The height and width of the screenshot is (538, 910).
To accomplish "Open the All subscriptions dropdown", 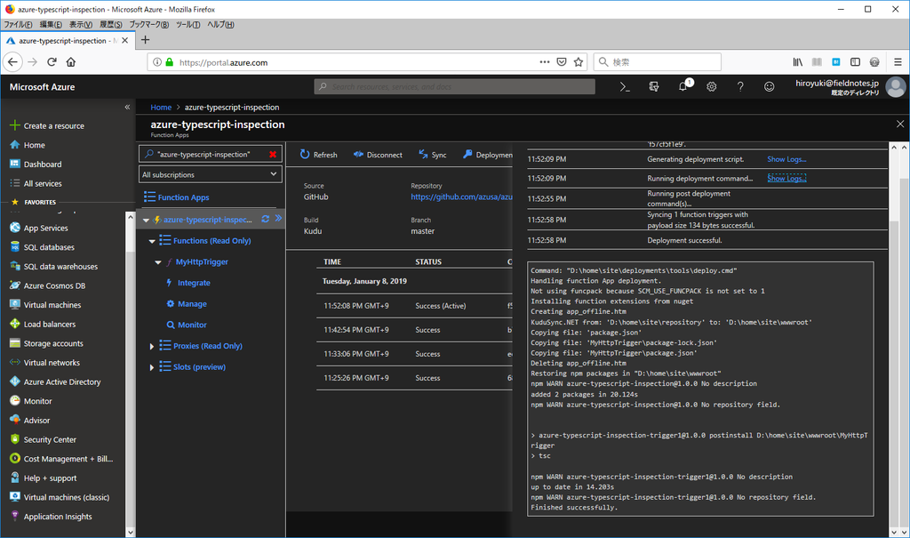I will (x=210, y=174).
